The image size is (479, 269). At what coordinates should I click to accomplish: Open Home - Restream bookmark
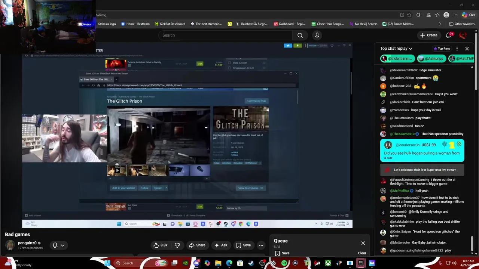pos(135,24)
